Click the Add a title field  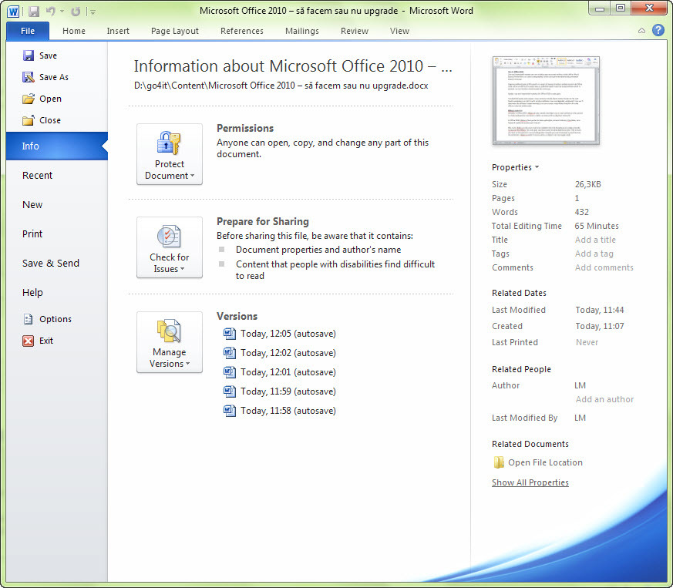click(x=595, y=240)
